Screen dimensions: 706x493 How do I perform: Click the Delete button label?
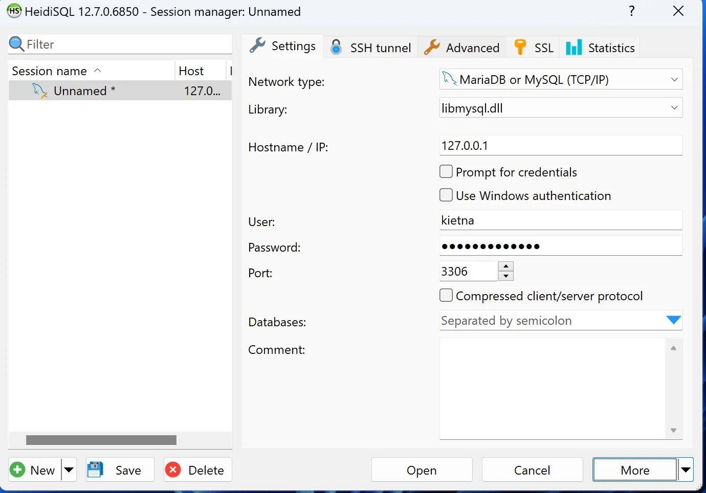coord(206,470)
